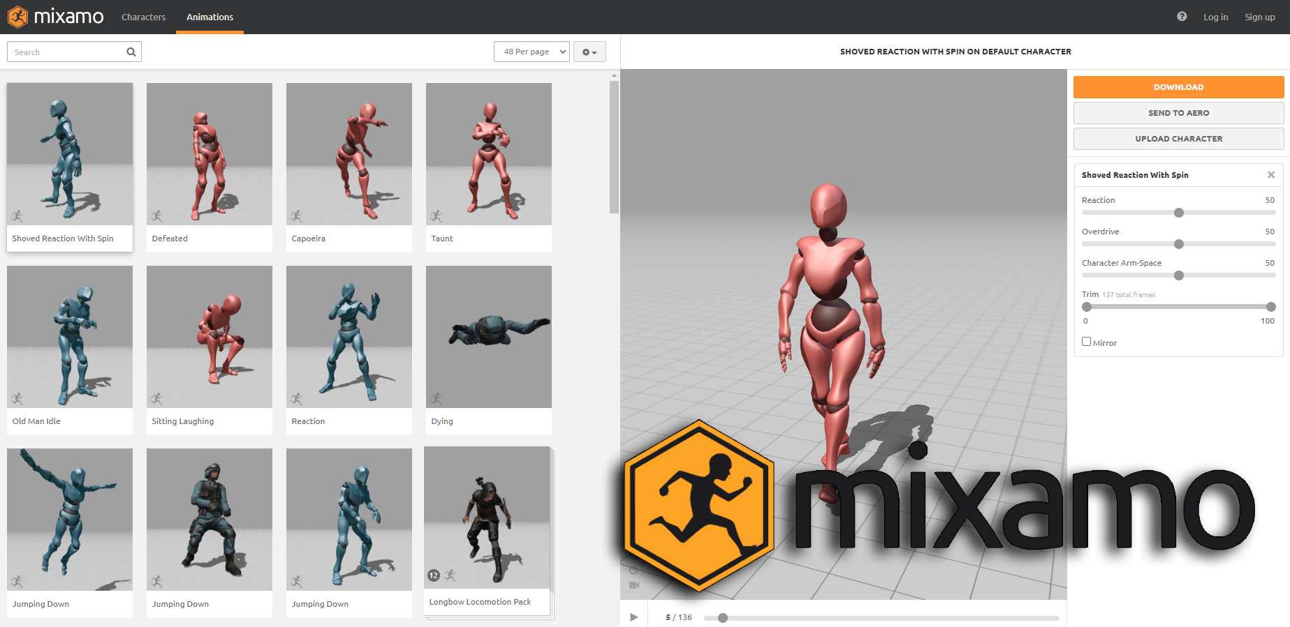
Task: Click the 'Capoeira' caption text
Action: click(309, 239)
